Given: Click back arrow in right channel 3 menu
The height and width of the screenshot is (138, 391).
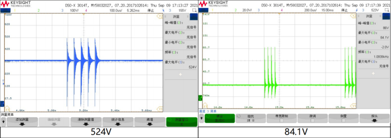Looking at the screenshot, I should coord(201,118).
